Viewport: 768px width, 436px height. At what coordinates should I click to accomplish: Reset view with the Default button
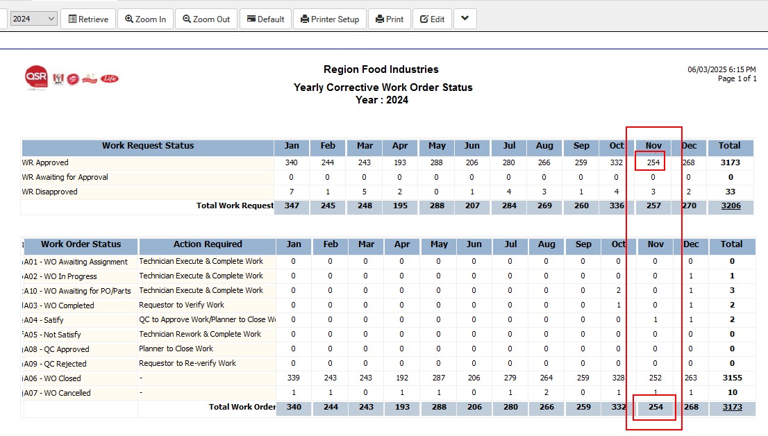(265, 19)
